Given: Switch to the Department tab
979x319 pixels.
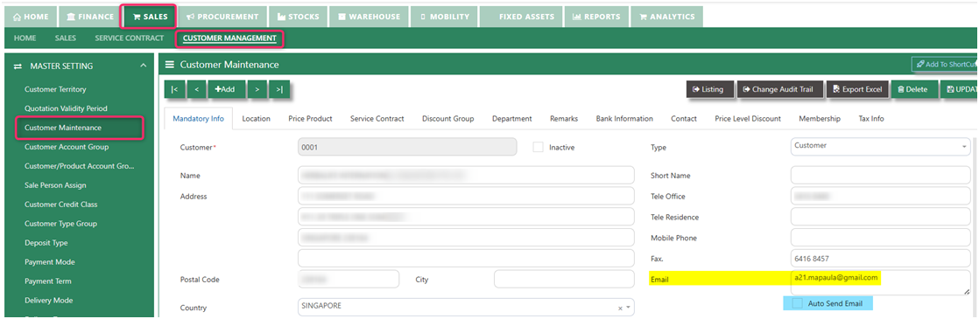Looking at the screenshot, I should click(512, 118).
